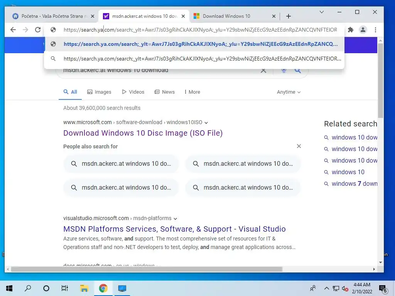Viewport: 395px width, 296px height.
Task: Open the notification center icon
Action: coord(383,289)
